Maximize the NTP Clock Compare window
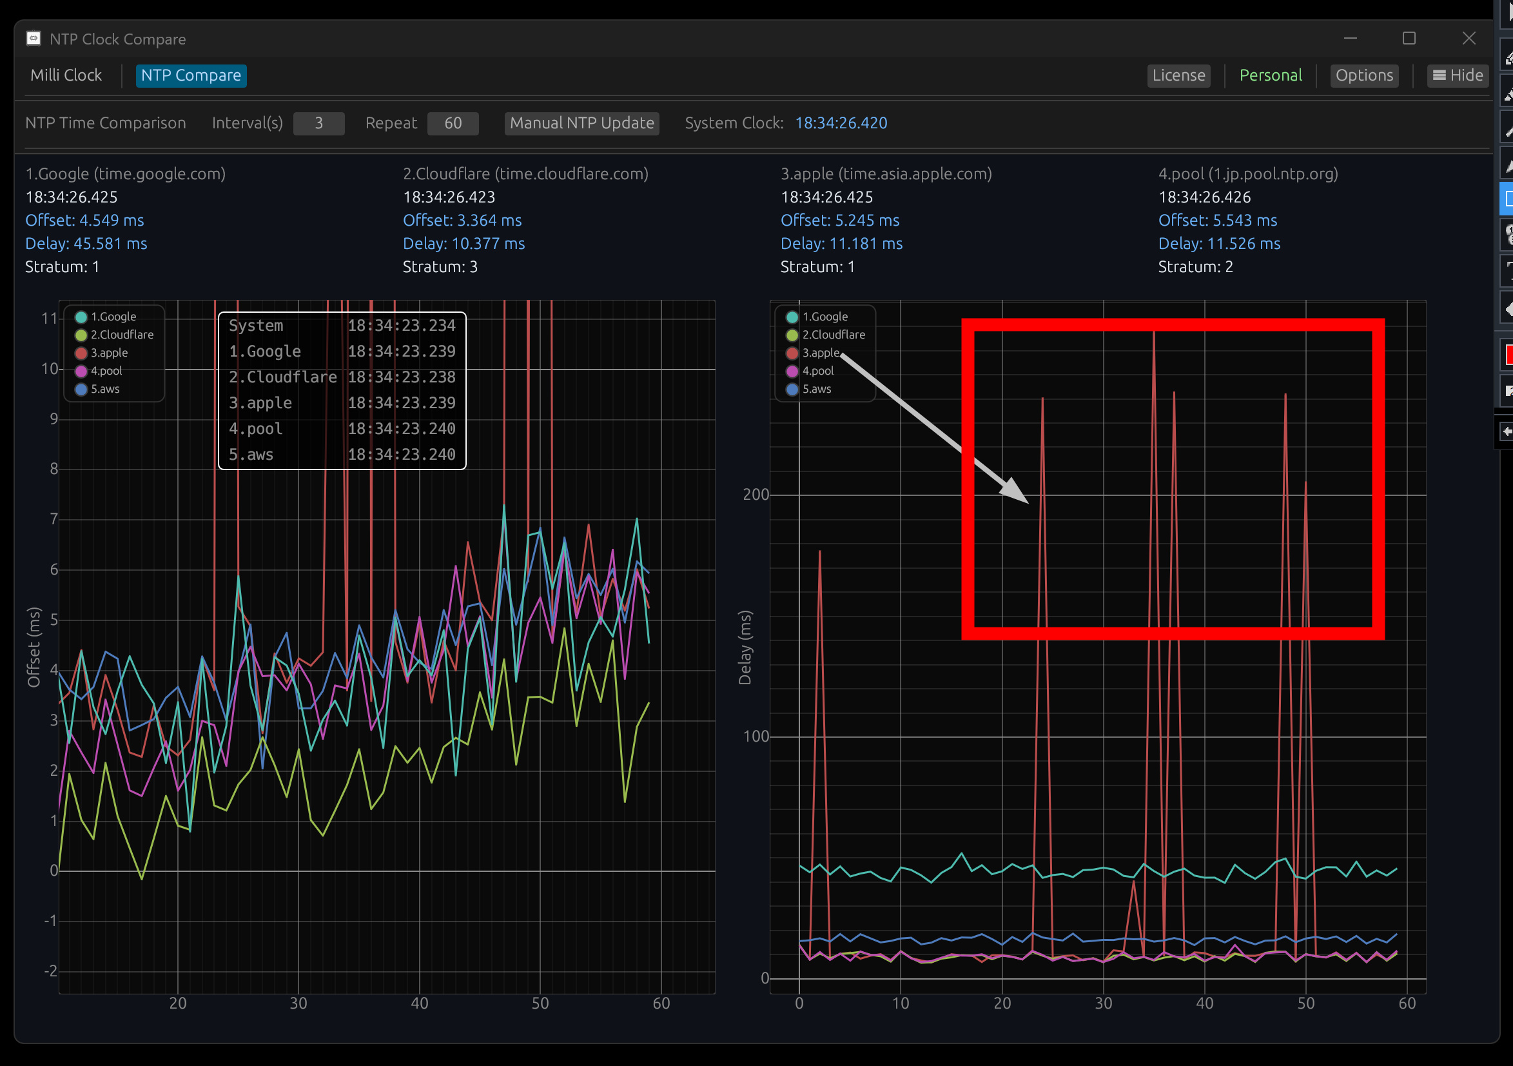The height and width of the screenshot is (1066, 1513). (x=1409, y=38)
